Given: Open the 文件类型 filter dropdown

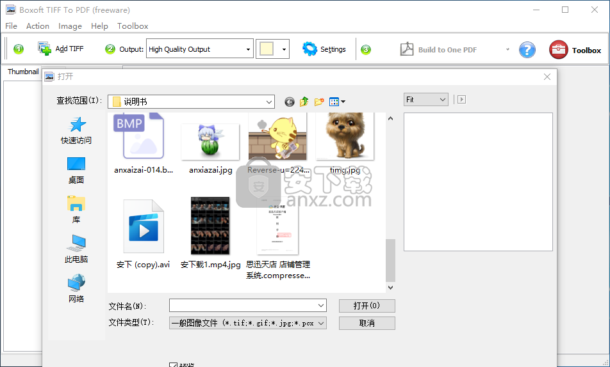Looking at the screenshot, I should [248, 323].
